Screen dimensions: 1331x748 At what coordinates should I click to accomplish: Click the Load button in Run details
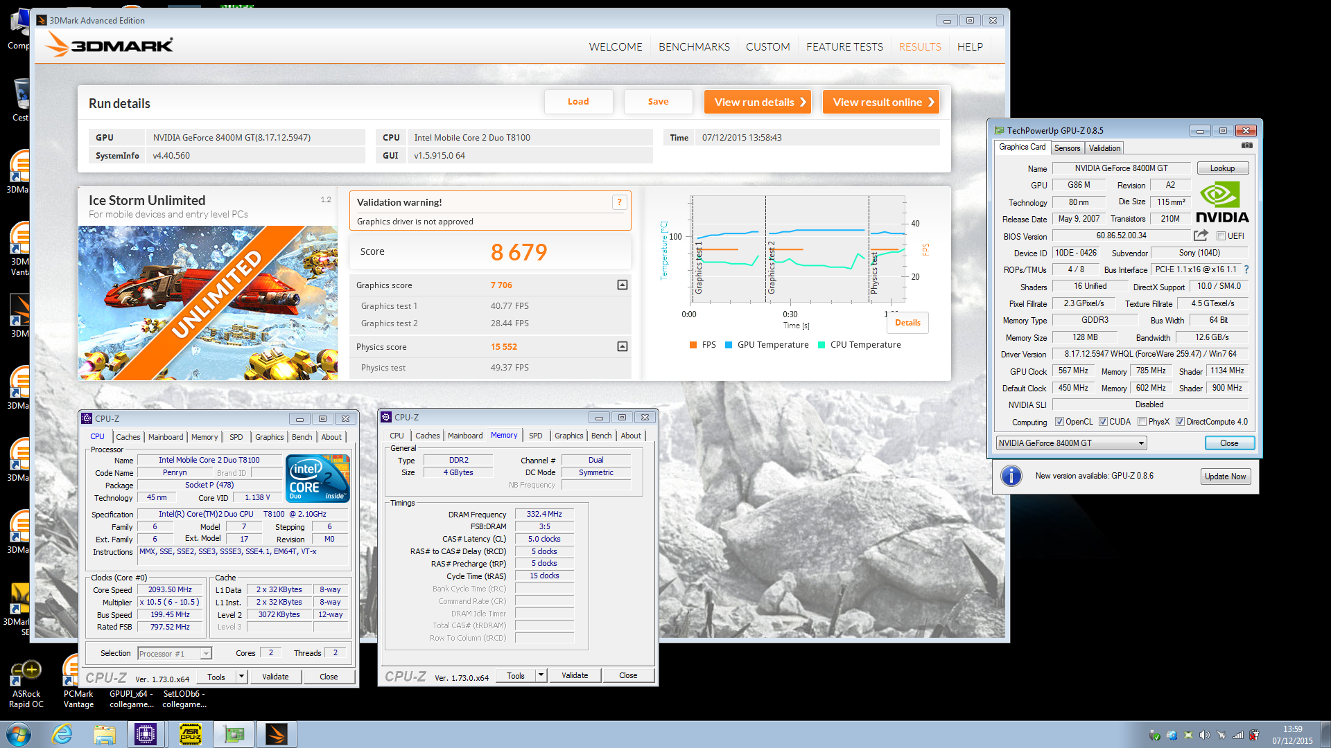click(x=578, y=102)
